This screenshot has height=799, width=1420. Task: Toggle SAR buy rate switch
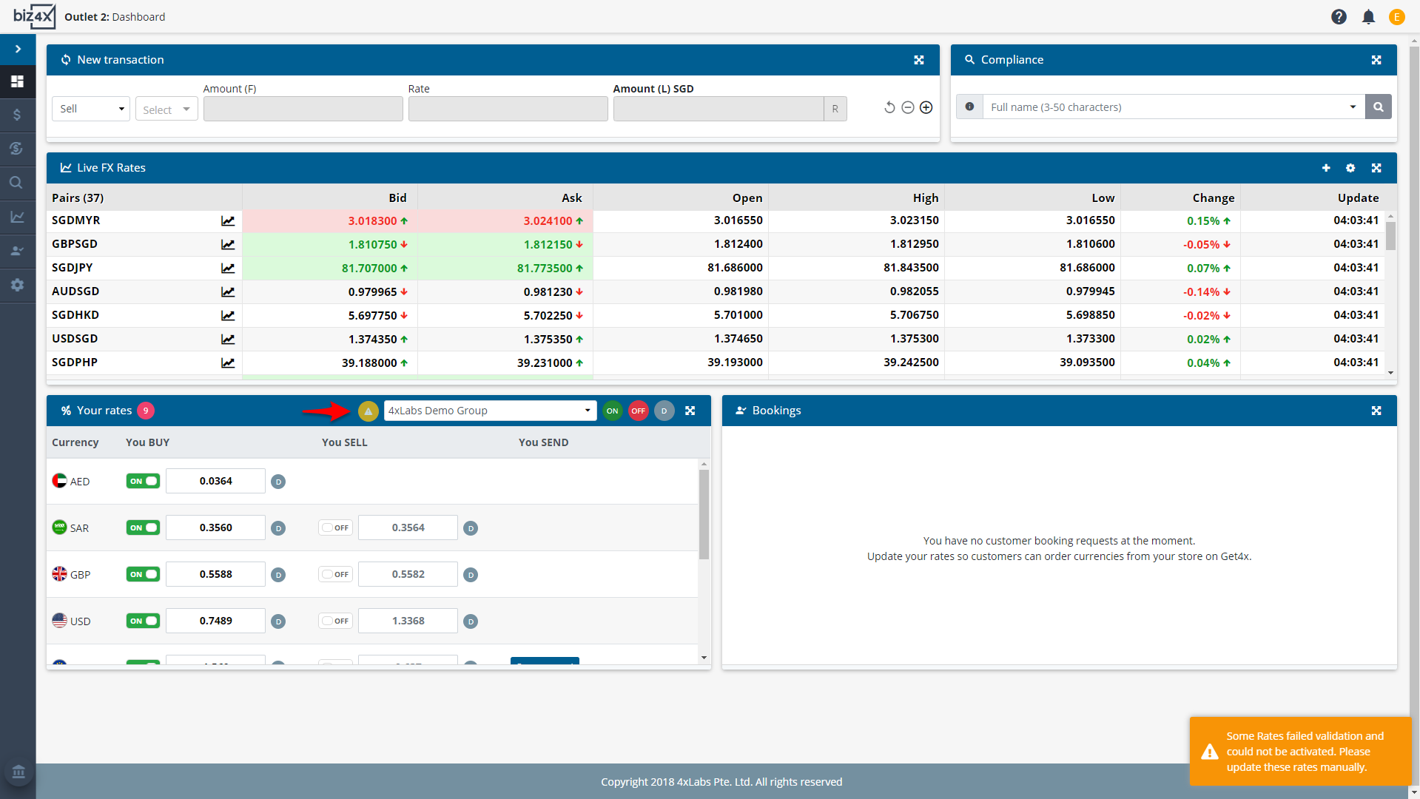[x=143, y=527]
